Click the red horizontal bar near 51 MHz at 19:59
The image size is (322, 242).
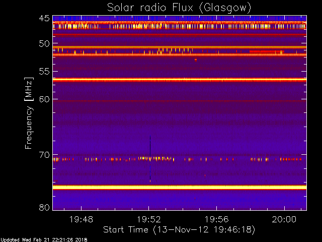coord(267,51)
